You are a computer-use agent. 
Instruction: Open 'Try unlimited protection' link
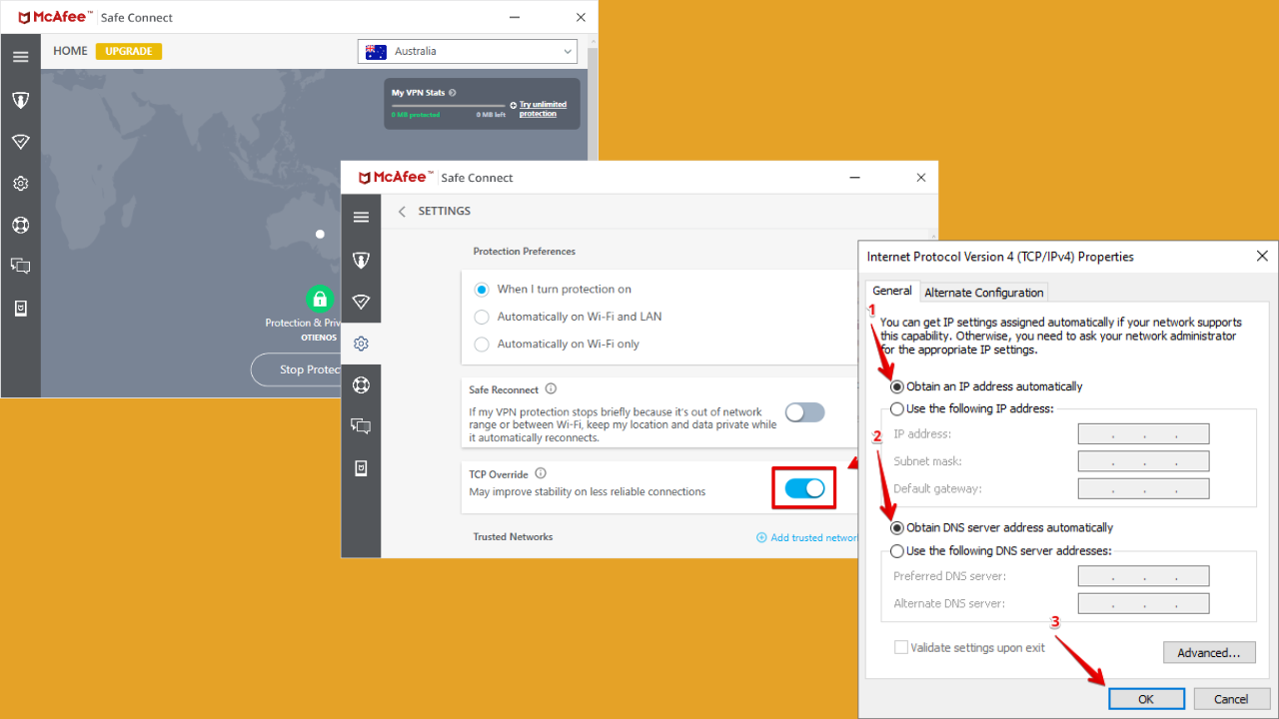pos(543,109)
